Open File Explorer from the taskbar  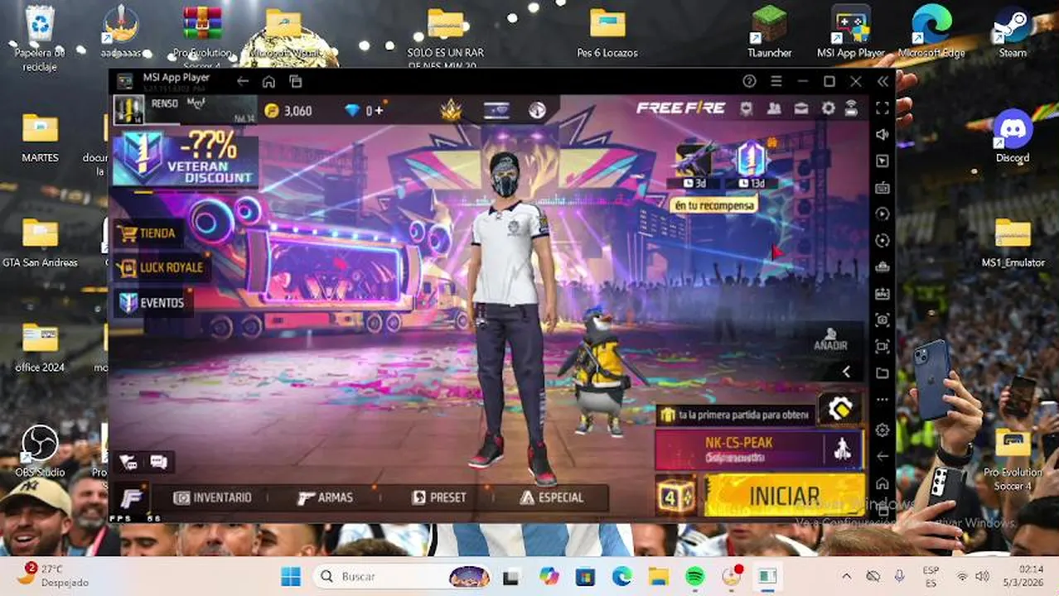tap(658, 576)
